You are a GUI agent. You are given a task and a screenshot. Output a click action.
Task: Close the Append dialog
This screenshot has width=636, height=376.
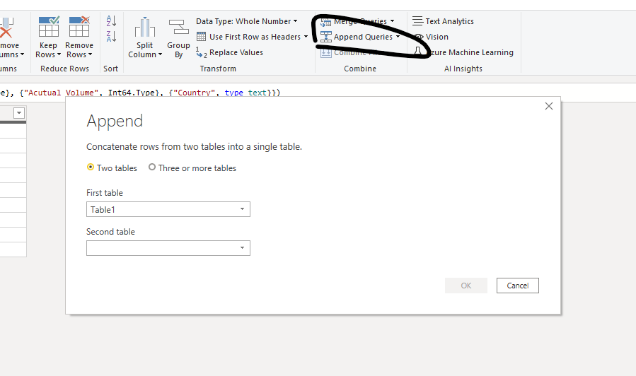[549, 106]
